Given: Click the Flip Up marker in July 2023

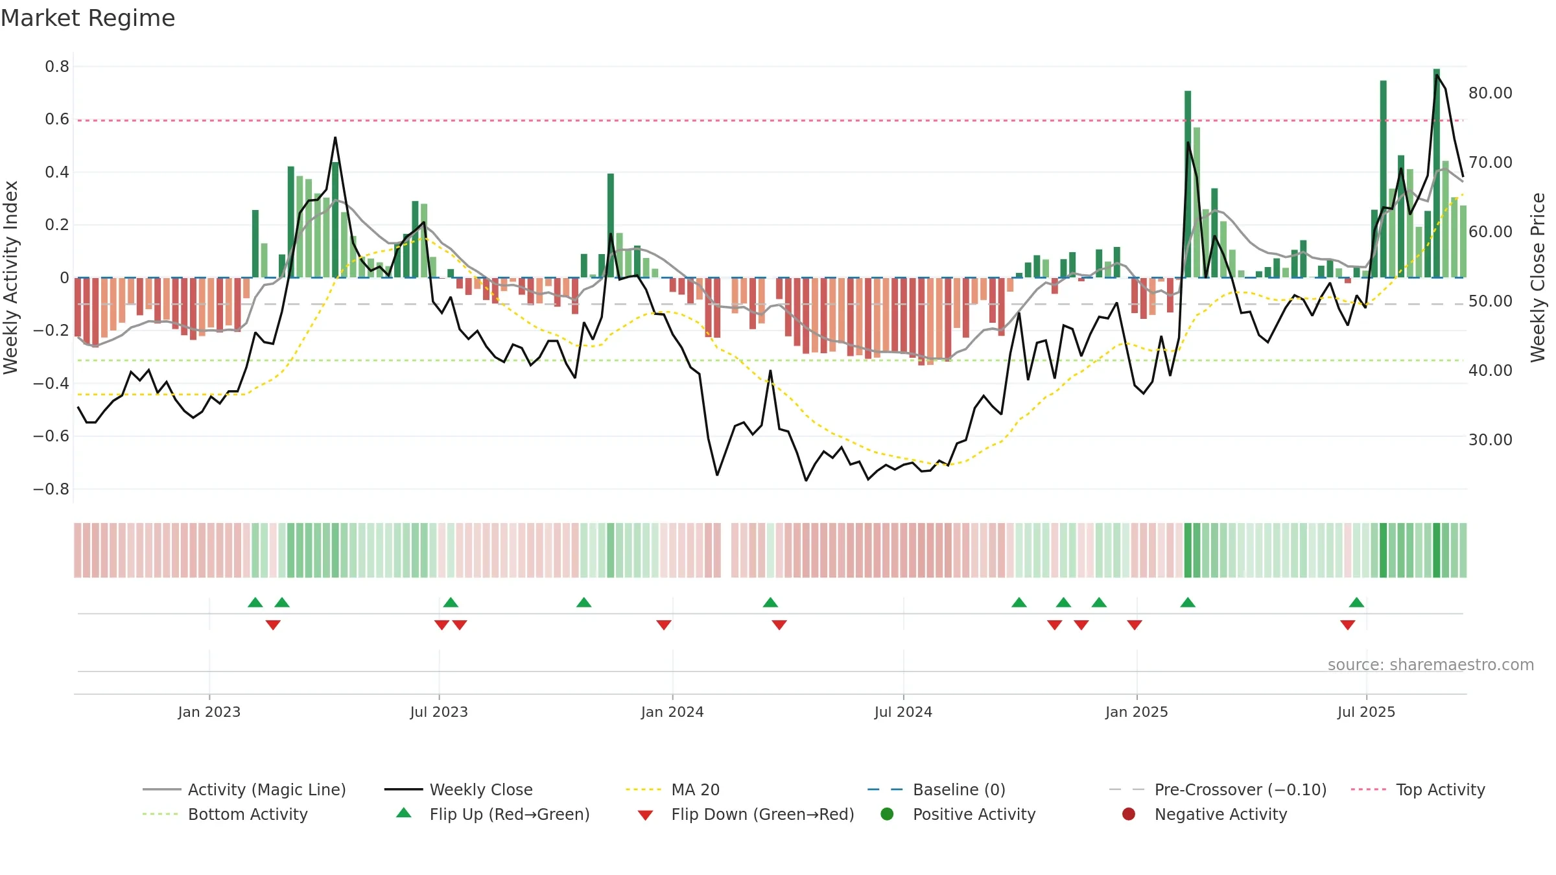Looking at the screenshot, I should click(x=451, y=602).
